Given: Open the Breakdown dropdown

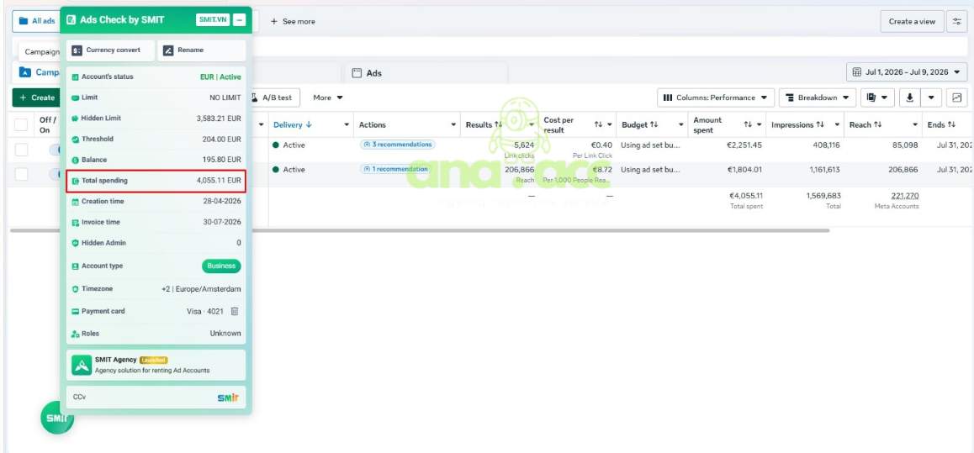Looking at the screenshot, I should (x=818, y=97).
